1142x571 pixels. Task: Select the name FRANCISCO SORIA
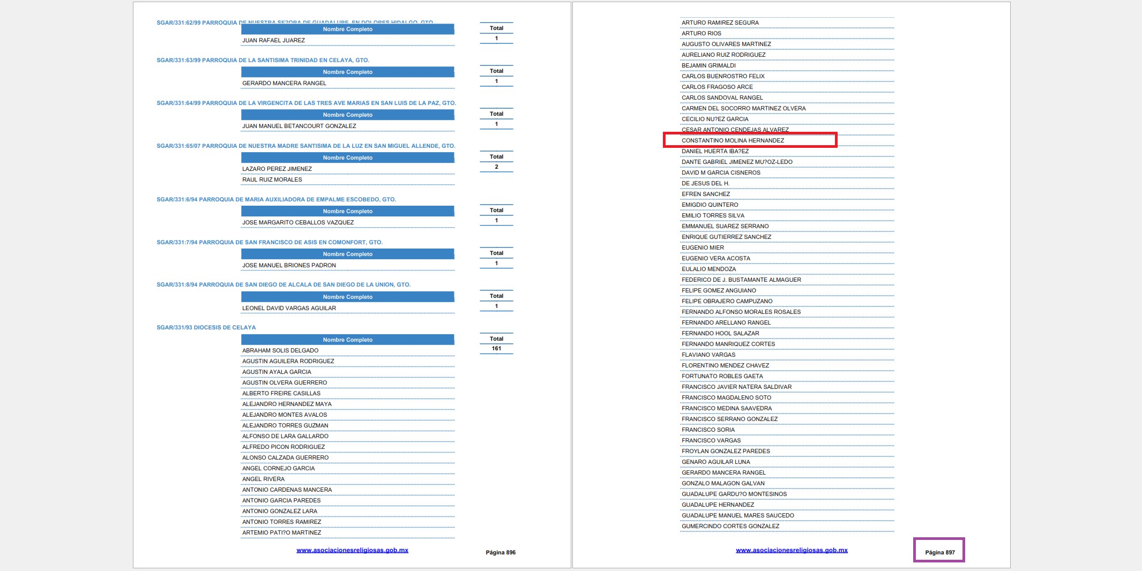click(x=708, y=430)
